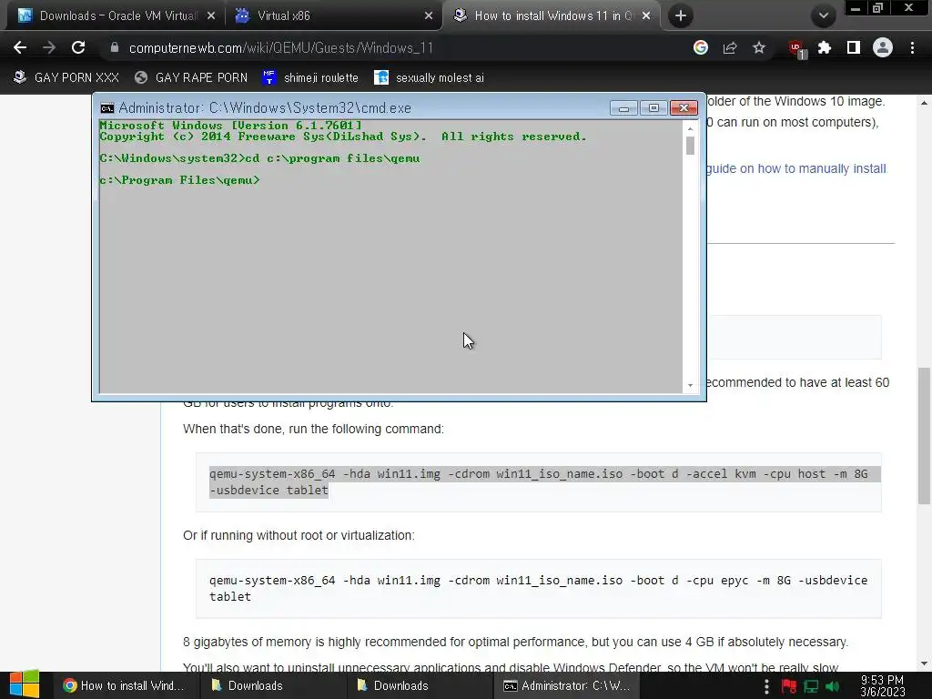Click browser page scrollbar thumb
932x699 pixels.
click(x=924, y=435)
